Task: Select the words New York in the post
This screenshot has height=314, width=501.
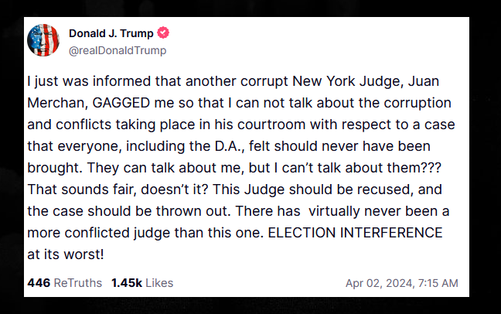Action: click(x=323, y=81)
